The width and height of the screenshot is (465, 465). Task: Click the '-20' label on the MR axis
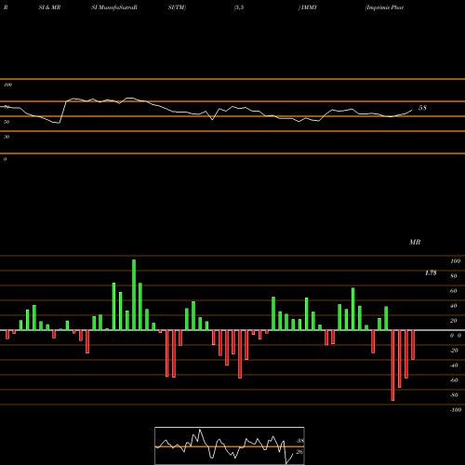click(x=454, y=351)
